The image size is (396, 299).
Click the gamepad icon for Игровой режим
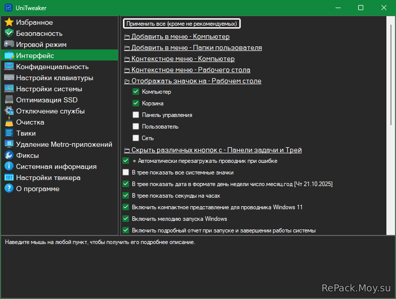9,44
